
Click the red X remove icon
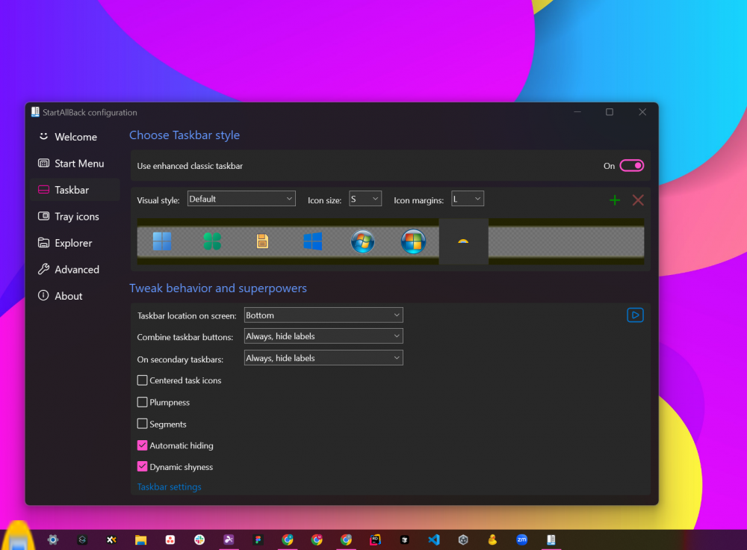coord(638,200)
